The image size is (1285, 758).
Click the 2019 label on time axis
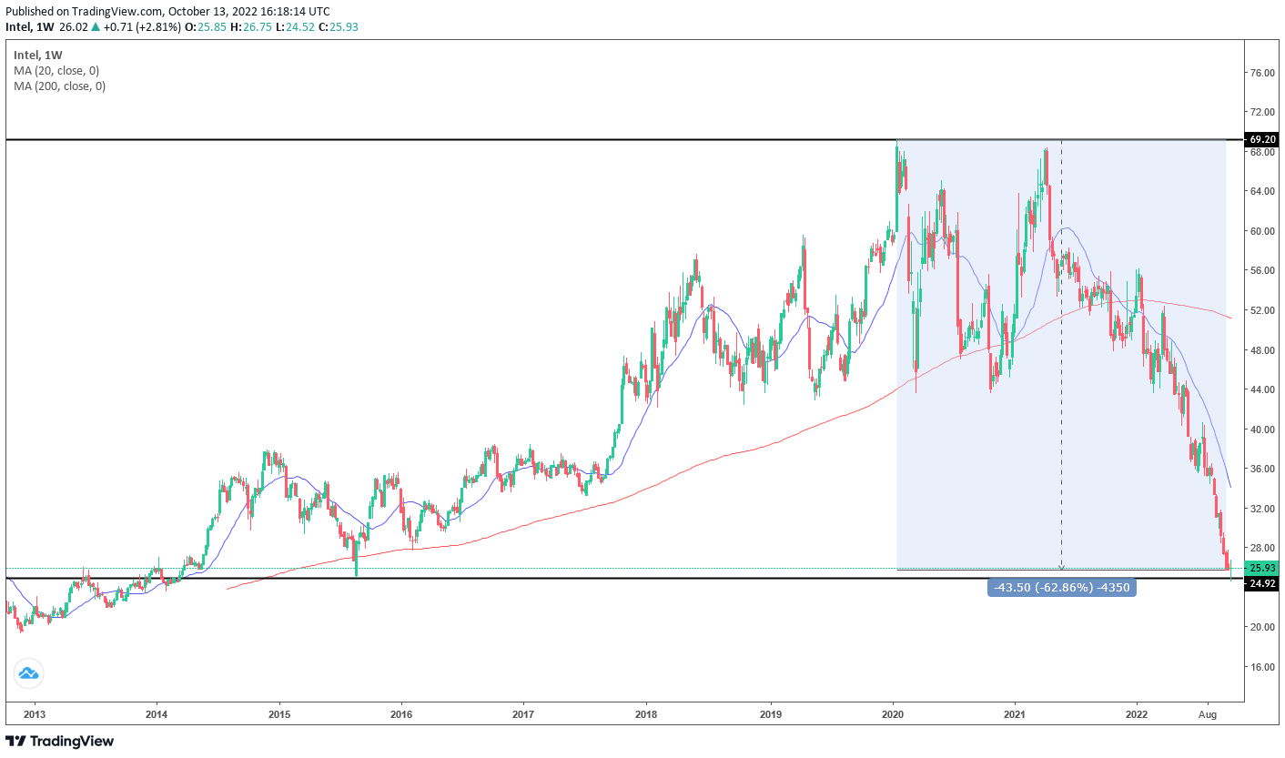pyautogui.click(x=771, y=715)
